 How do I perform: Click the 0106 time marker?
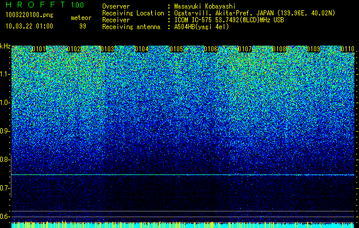point(211,49)
